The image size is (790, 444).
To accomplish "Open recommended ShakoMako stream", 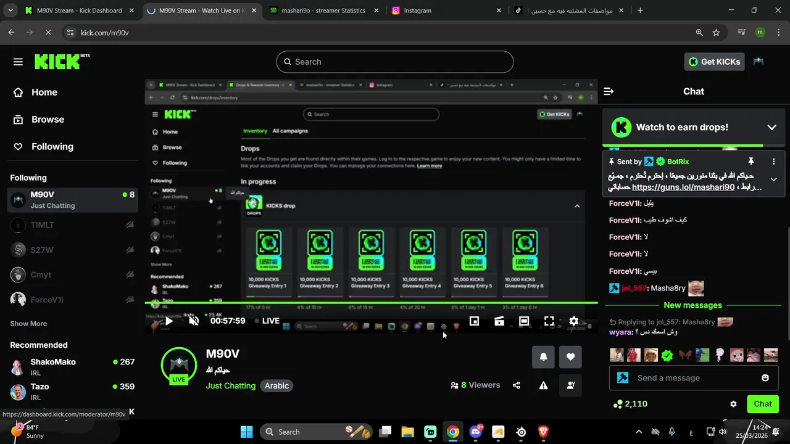I will [73, 367].
